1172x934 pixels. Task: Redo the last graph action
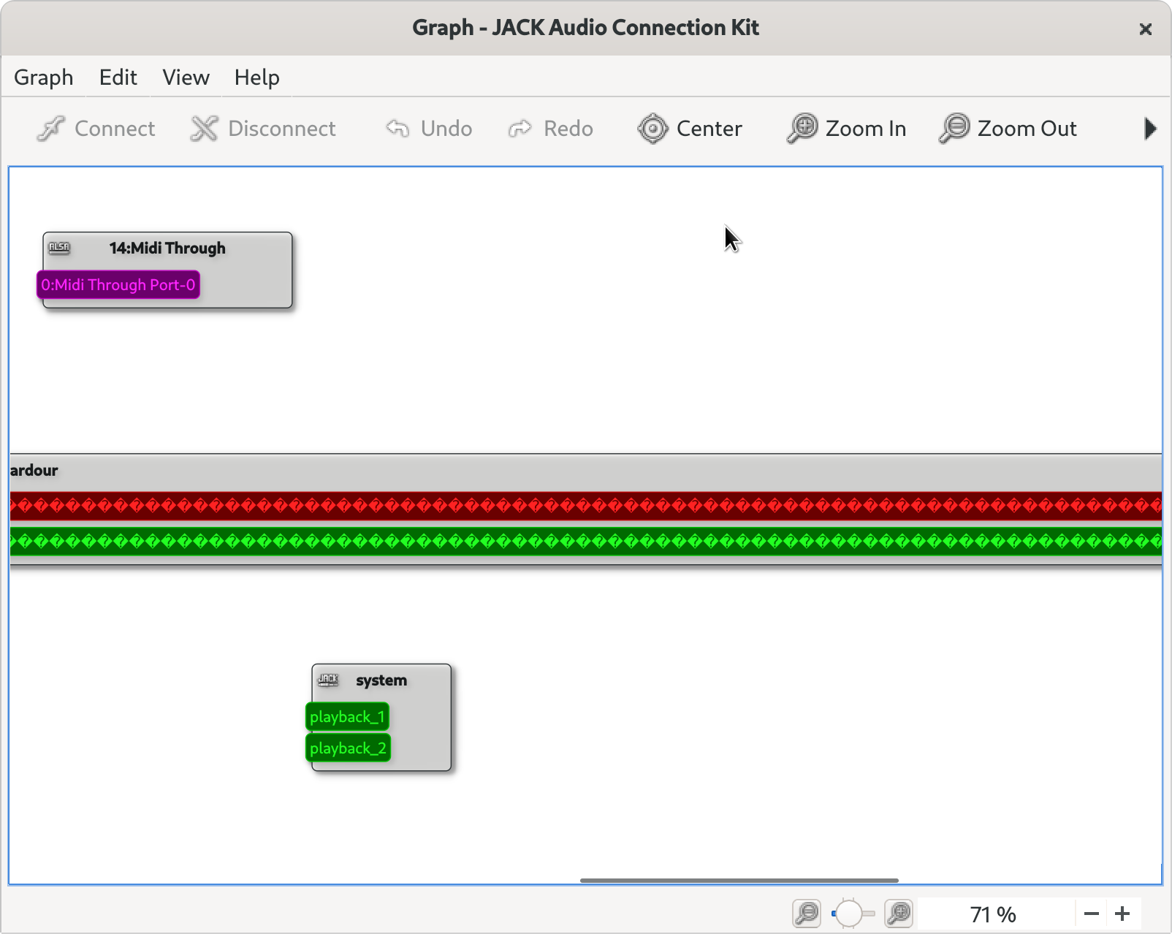coord(550,129)
